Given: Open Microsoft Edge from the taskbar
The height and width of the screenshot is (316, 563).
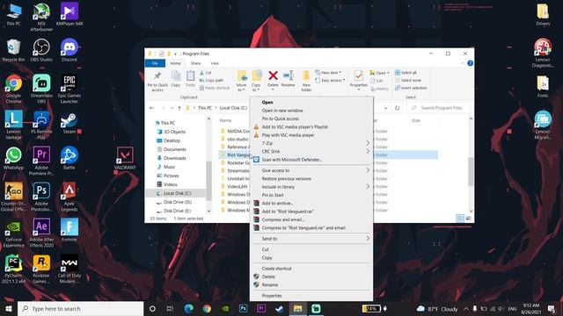Looking at the screenshot, I should (x=189, y=308).
